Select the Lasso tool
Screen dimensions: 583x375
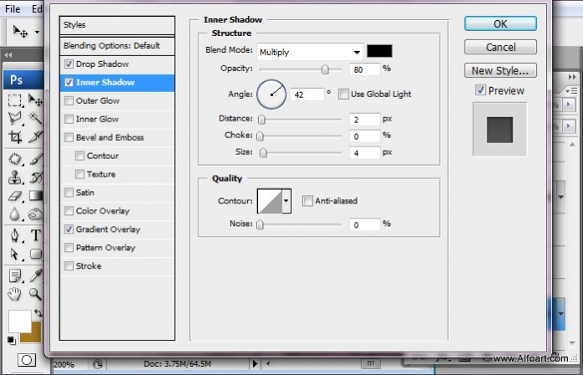(15, 118)
